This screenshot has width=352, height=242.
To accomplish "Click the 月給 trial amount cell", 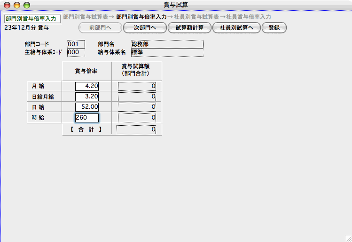I will coord(137,86).
